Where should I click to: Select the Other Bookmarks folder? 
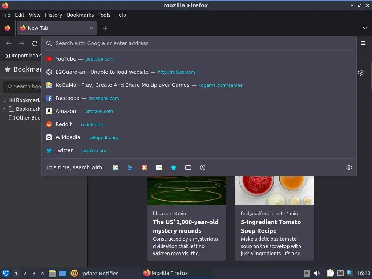click(x=25, y=118)
